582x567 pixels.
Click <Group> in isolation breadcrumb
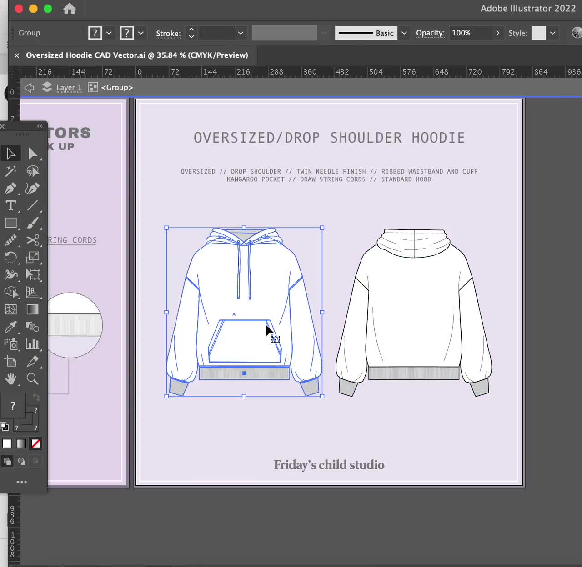tap(117, 88)
